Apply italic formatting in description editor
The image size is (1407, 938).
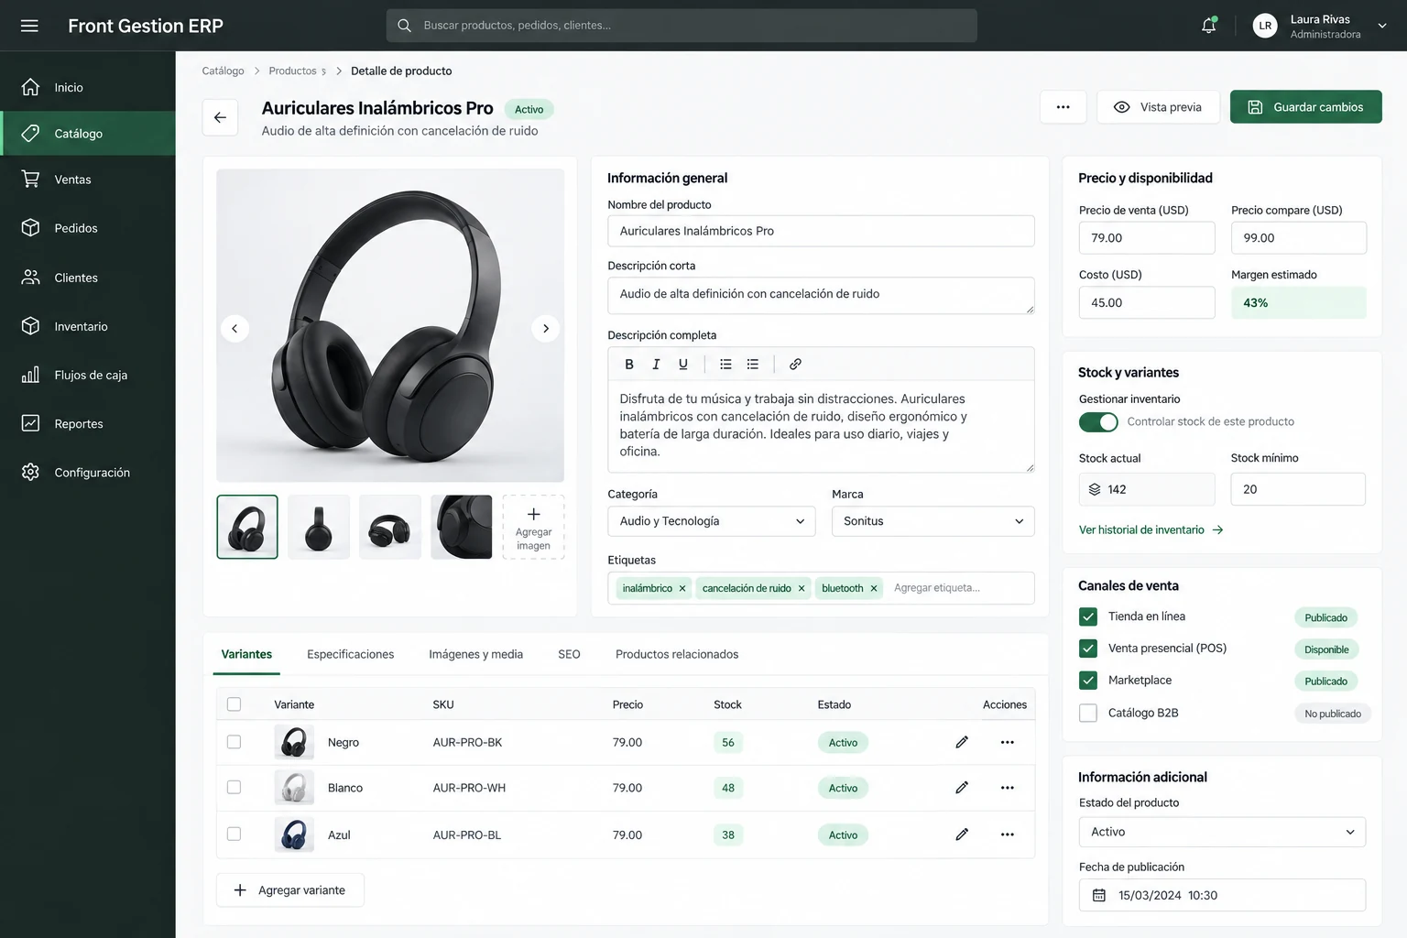coord(656,364)
